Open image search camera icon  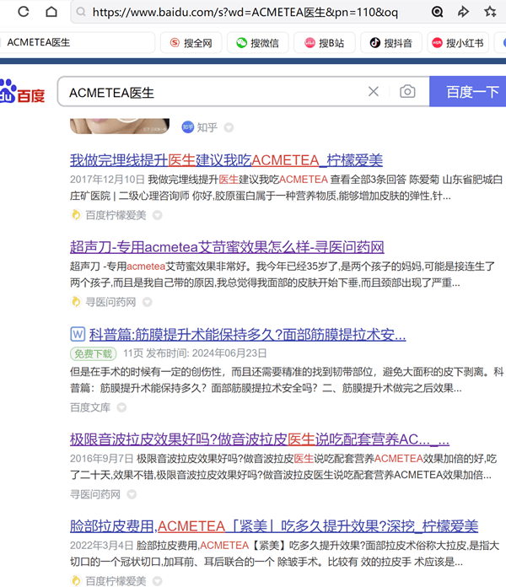(407, 92)
